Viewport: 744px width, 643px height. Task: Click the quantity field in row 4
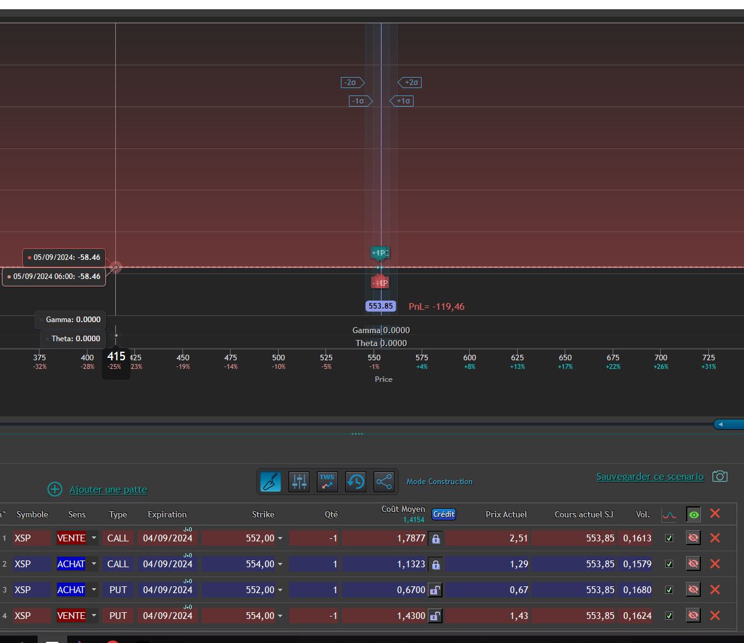click(314, 616)
